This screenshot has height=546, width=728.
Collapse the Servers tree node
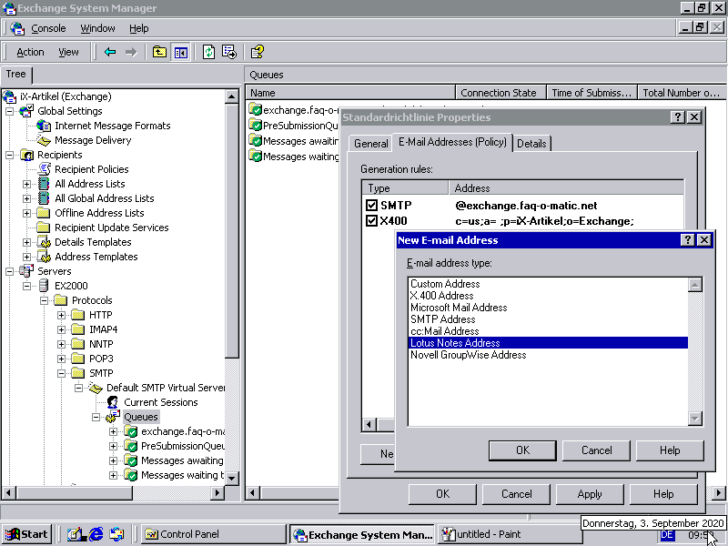point(10,271)
